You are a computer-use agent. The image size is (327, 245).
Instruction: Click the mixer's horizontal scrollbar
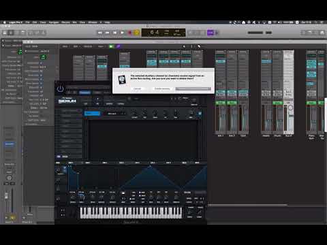[x=247, y=205]
